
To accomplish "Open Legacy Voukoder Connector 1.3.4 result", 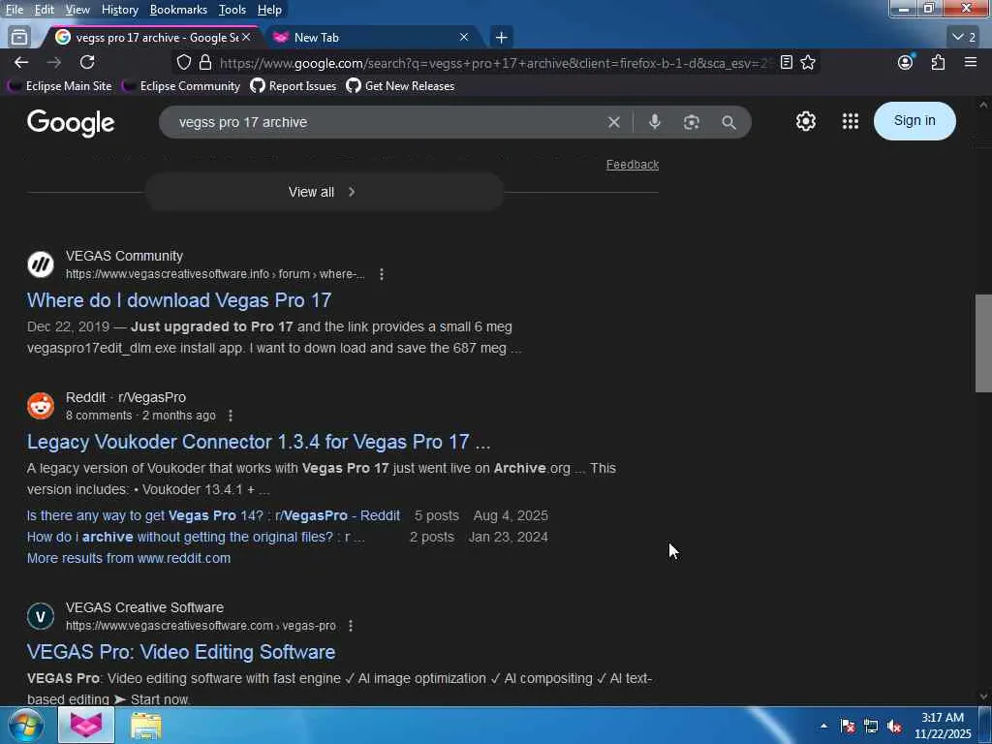I will coord(259,442).
